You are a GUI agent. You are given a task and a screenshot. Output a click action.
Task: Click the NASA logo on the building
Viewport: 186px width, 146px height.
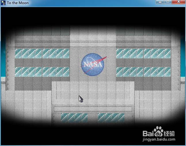tap(94, 65)
